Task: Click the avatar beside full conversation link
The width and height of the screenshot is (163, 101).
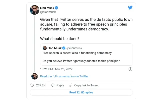Action: tap(34, 76)
